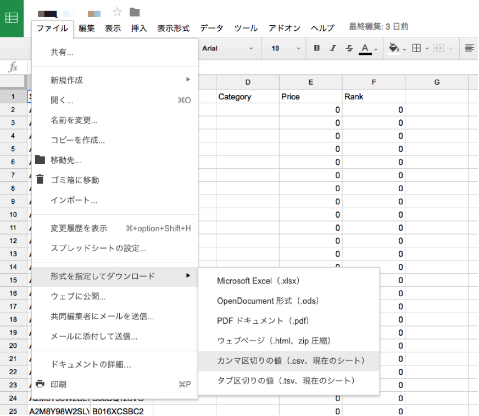Click the folder icon beside the title

[134, 12]
